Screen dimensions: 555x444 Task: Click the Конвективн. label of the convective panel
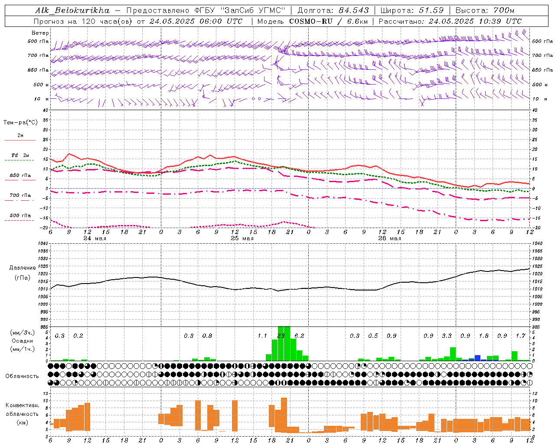(x=22, y=405)
